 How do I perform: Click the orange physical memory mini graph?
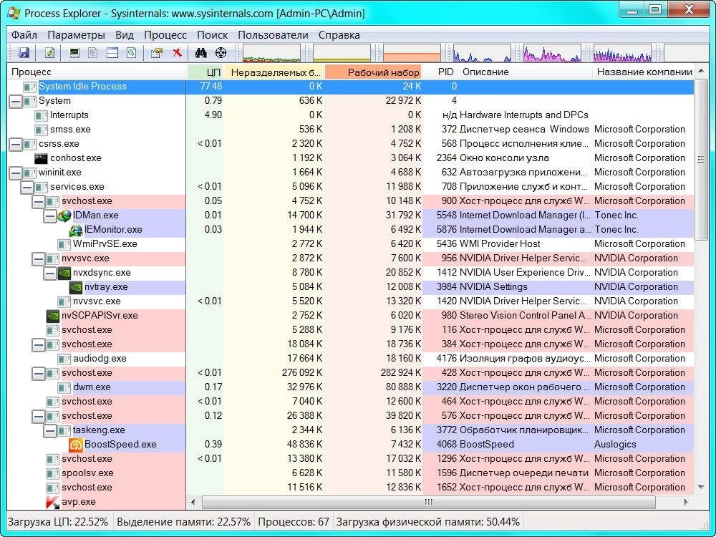412,53
